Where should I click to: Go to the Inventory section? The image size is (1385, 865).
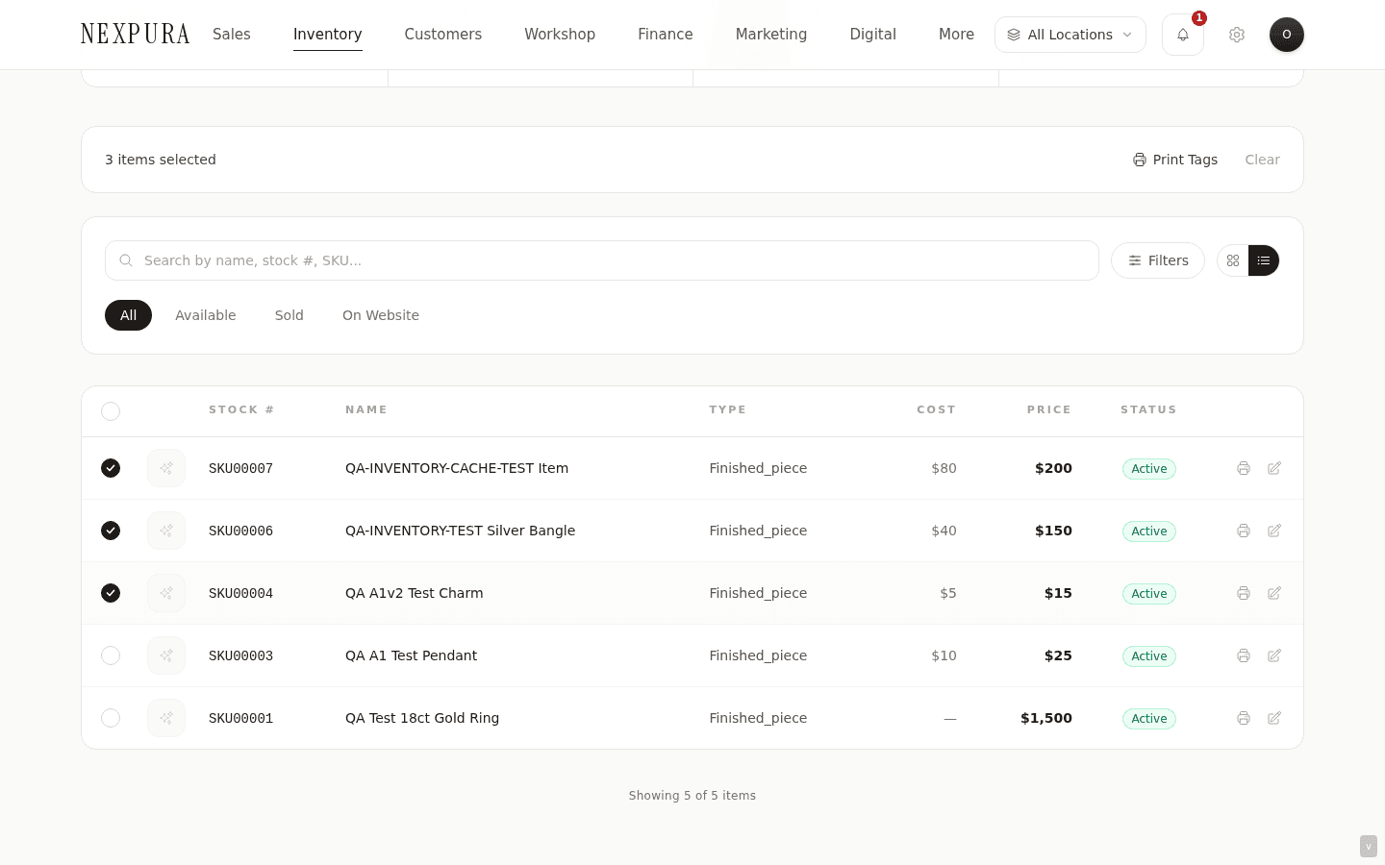[x=328, y=35]
